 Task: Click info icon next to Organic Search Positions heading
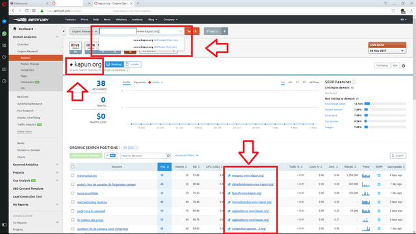[x=136, y=148]
